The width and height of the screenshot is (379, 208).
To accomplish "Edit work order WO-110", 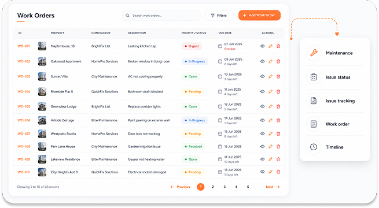I will (x=270, y=172).
